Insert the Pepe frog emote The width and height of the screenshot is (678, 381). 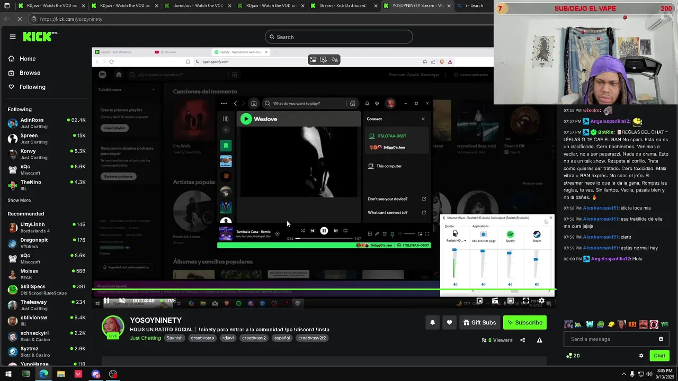point(600,324)
